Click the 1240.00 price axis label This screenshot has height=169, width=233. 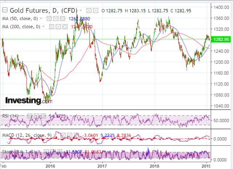coord(221,51)
